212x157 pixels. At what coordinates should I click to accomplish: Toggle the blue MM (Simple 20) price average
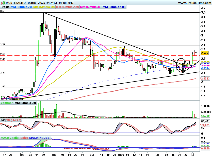click(x=22, y=7)
